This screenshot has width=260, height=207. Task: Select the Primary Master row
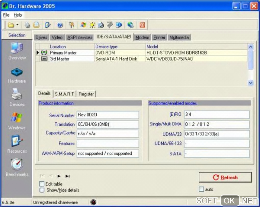[141, 53]
